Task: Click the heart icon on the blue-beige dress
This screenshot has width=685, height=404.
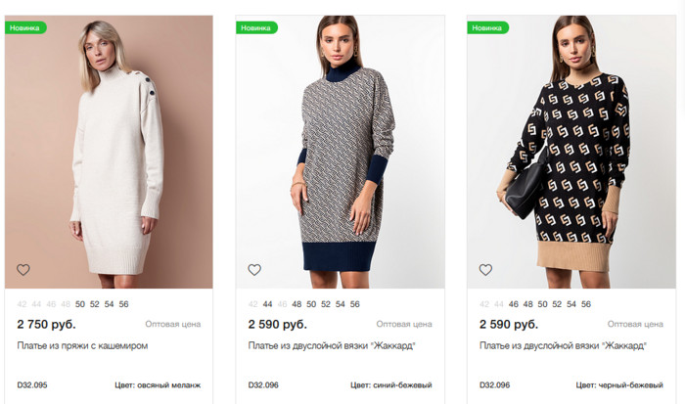Action: coord(254,270)
